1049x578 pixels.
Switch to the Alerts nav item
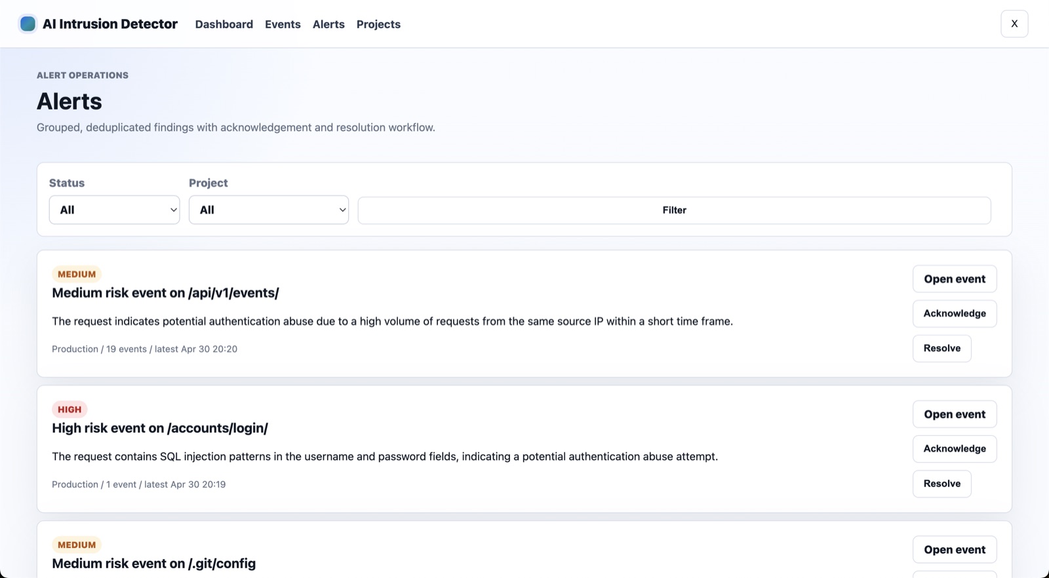point(328,24)
